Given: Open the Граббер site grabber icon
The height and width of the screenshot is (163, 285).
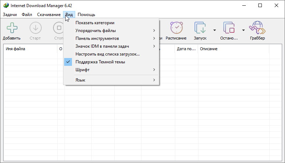Looking at the screenshot, I should tap(257, 28).
